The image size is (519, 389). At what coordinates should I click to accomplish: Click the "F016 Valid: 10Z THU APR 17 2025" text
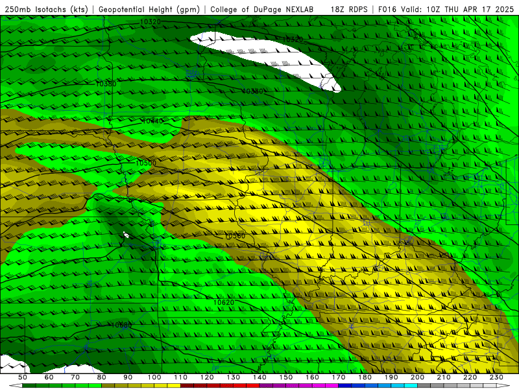[x=446, y=10]
